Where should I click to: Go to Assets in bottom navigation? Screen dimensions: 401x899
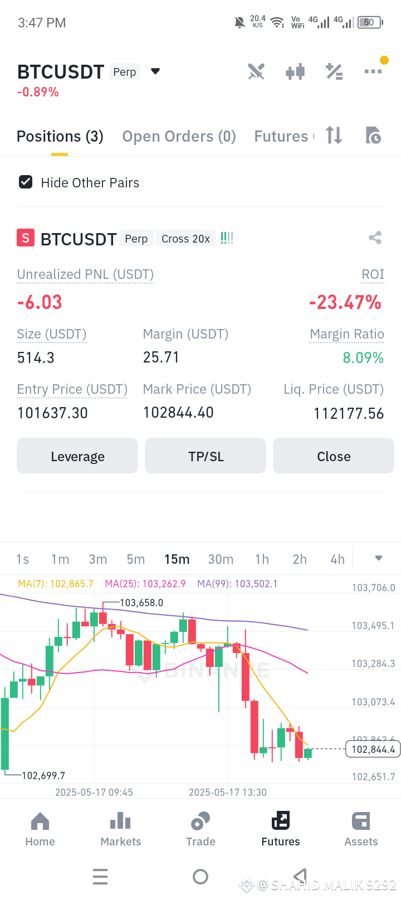click(x=361, y=829)
